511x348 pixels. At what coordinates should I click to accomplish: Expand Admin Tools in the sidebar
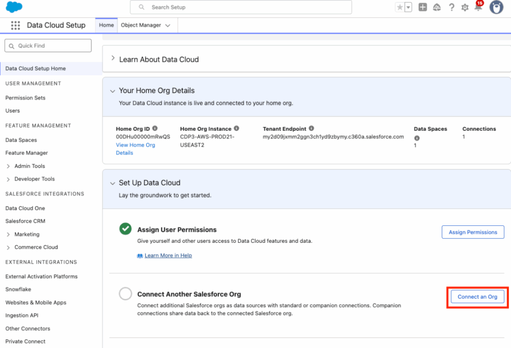[8, 166]
